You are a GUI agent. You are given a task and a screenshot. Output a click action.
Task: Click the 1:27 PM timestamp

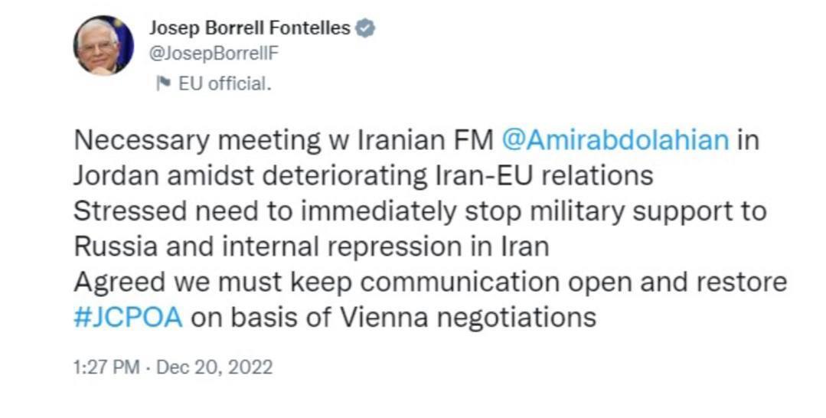tap(106, 367)
